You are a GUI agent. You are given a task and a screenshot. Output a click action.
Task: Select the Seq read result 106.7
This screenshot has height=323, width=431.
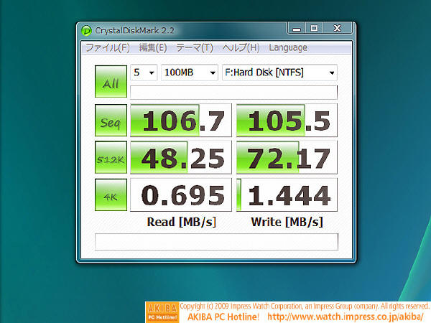point(181,120)
